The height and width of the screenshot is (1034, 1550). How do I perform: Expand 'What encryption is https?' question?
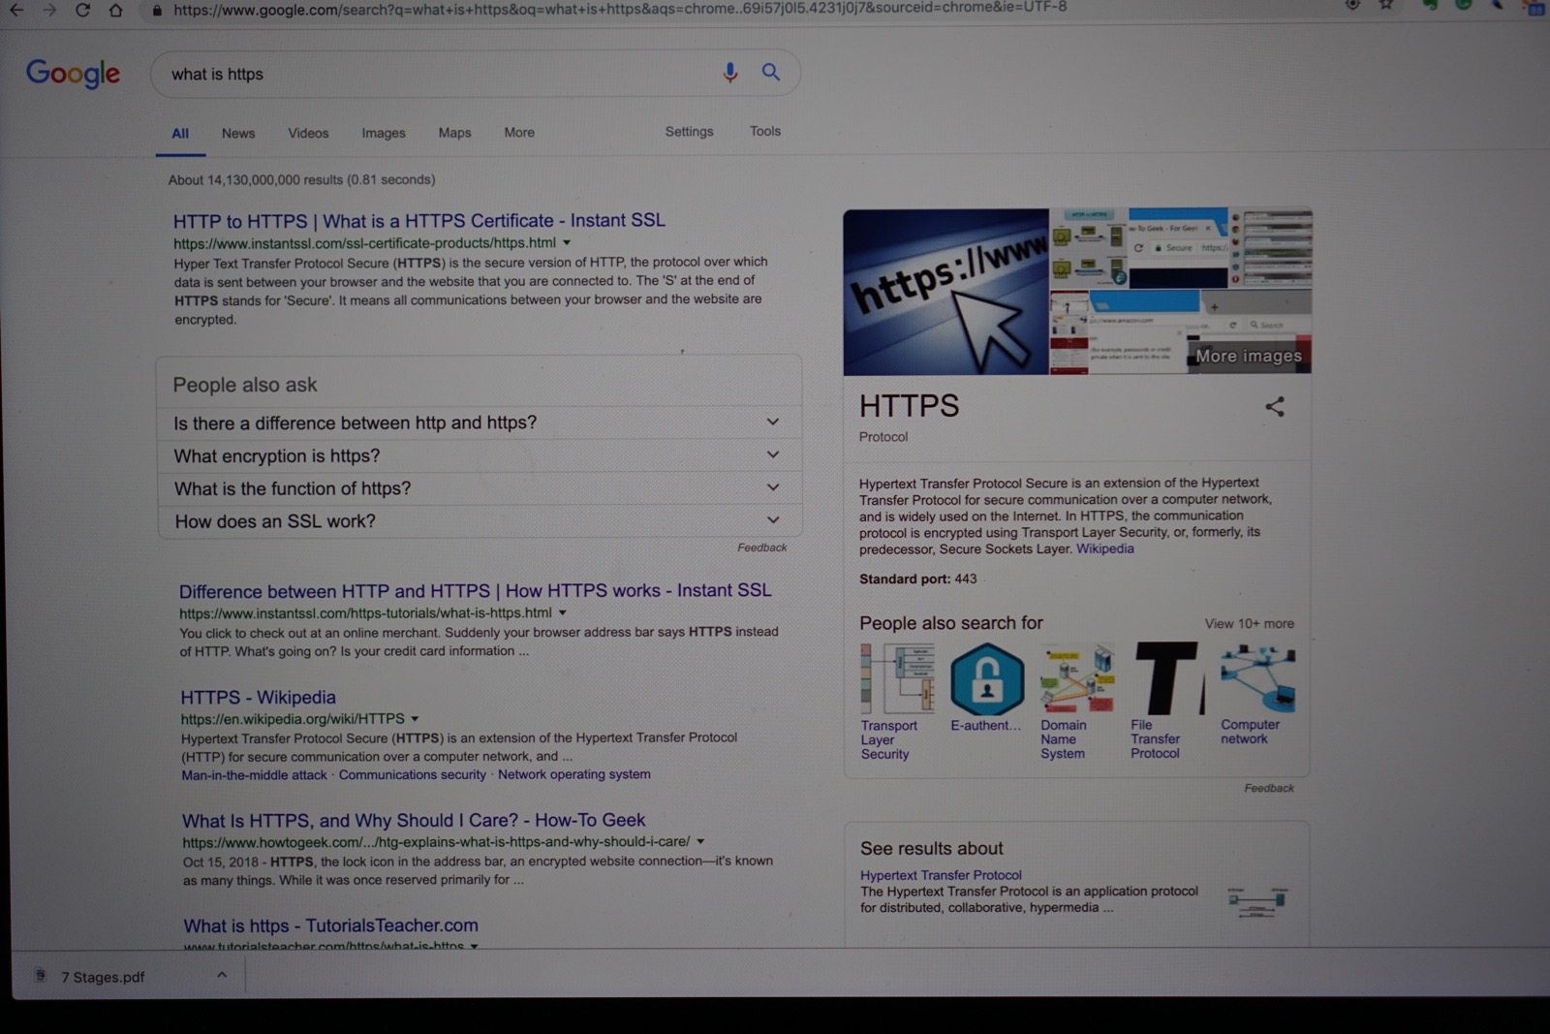click(x=772, y=454)
